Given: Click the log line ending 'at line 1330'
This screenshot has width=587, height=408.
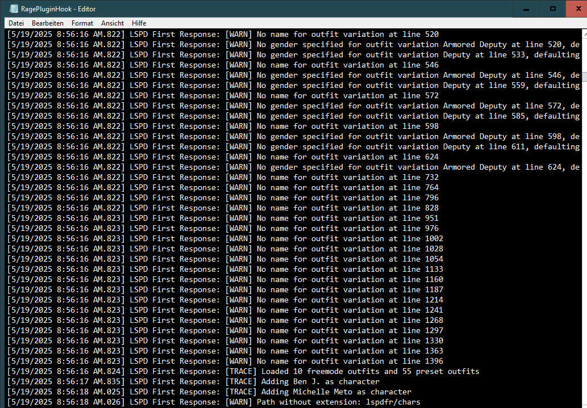Looking at the screenshot, I should tap(225, 341).
